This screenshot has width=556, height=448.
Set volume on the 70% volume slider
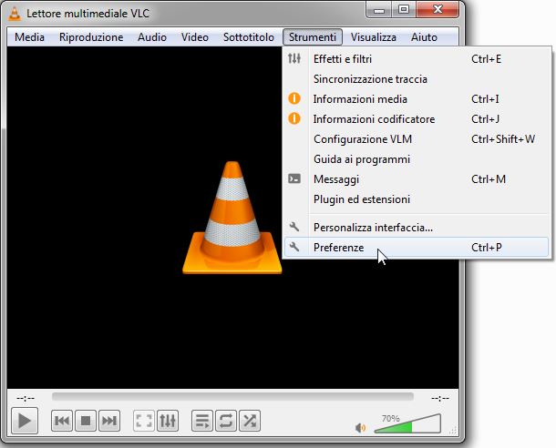click(x=407, y=423)
